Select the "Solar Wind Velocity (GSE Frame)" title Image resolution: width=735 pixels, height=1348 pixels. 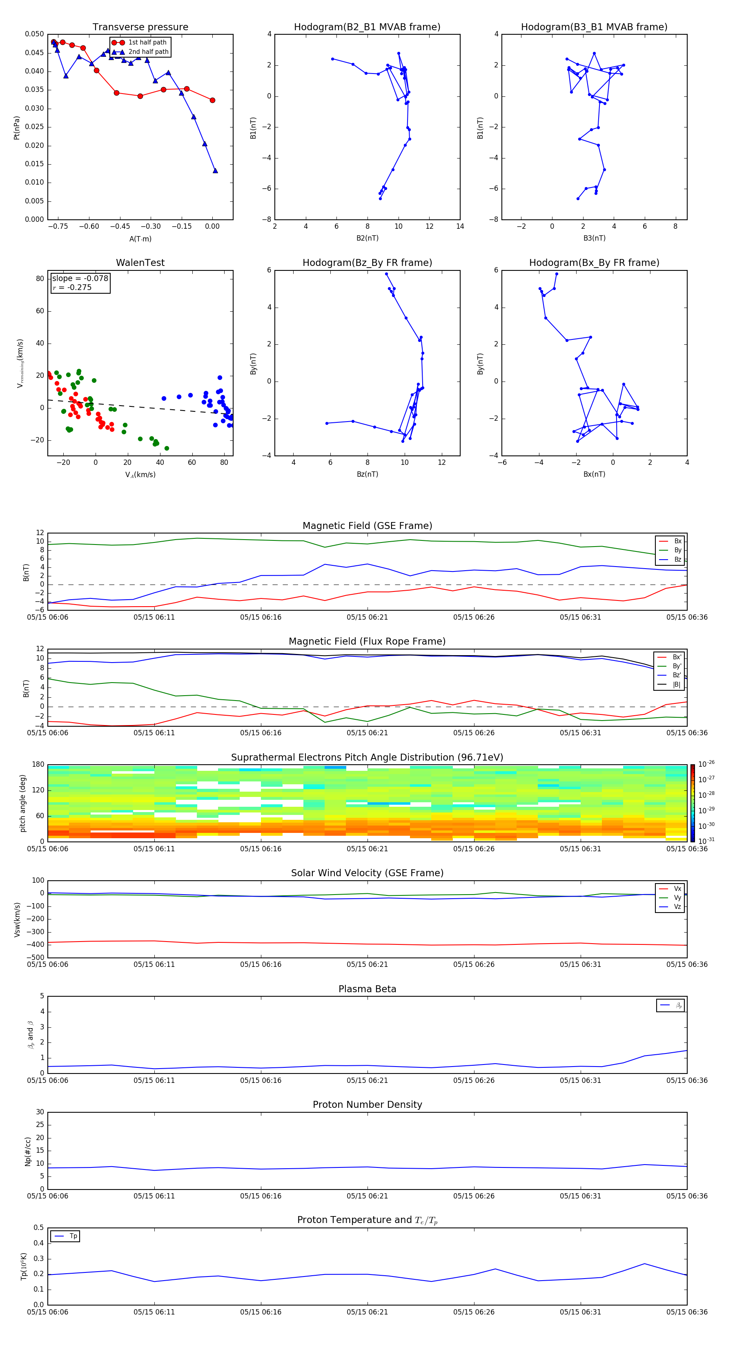point(367,873)
